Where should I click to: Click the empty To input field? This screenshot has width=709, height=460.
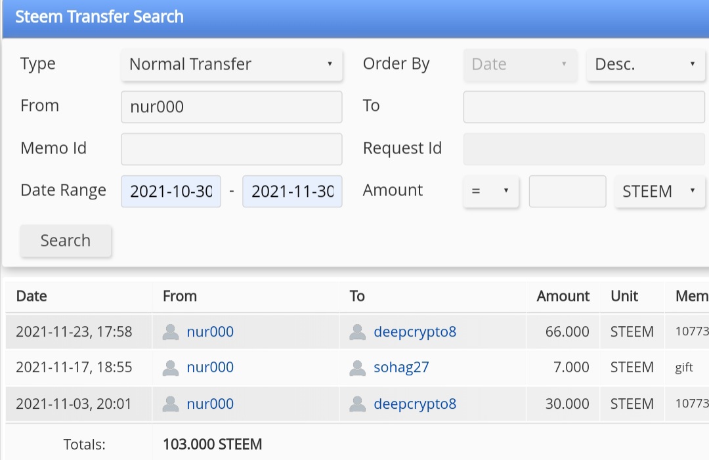point(584,107)
